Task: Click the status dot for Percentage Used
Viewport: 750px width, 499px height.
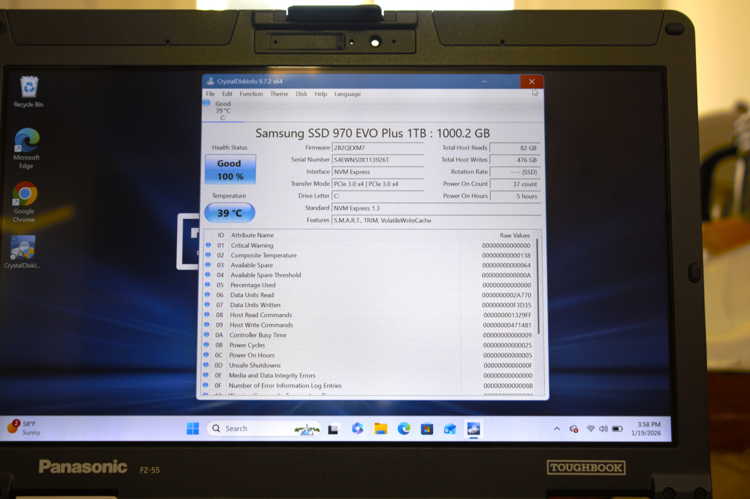Action: [208, 285]
